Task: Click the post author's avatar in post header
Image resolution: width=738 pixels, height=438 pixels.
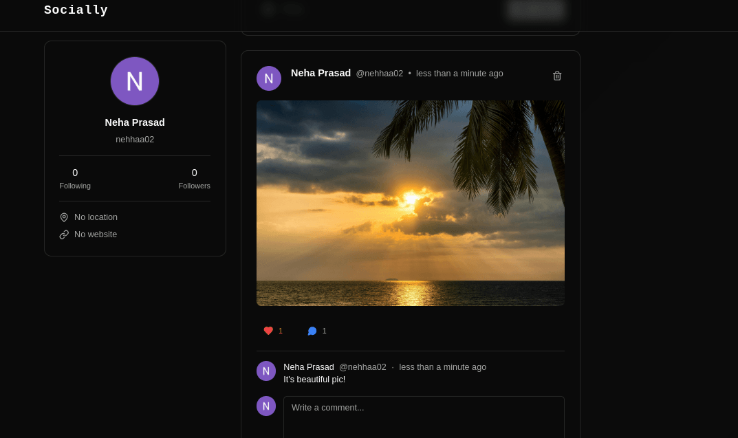Action: [x=269, y=78]
